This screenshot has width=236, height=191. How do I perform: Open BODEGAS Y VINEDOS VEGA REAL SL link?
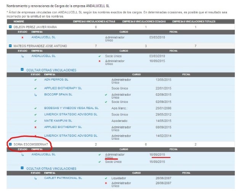pos(71,108)
